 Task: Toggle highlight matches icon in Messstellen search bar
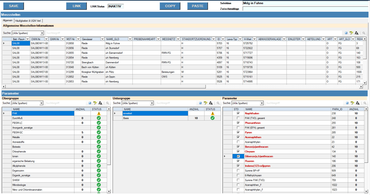pyautogui.click(x=351, y=33)
